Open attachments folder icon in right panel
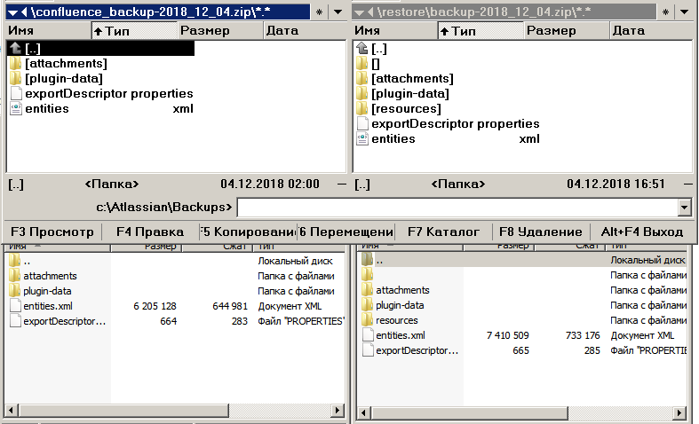 [x=361, y=78]
